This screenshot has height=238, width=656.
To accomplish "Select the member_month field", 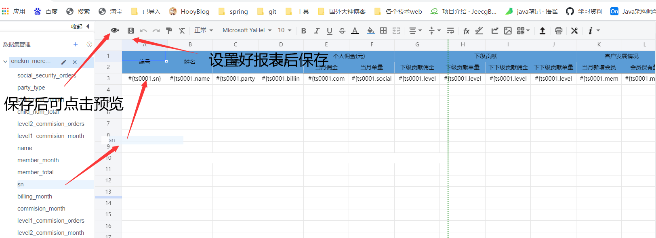I will tap(38, 160).
